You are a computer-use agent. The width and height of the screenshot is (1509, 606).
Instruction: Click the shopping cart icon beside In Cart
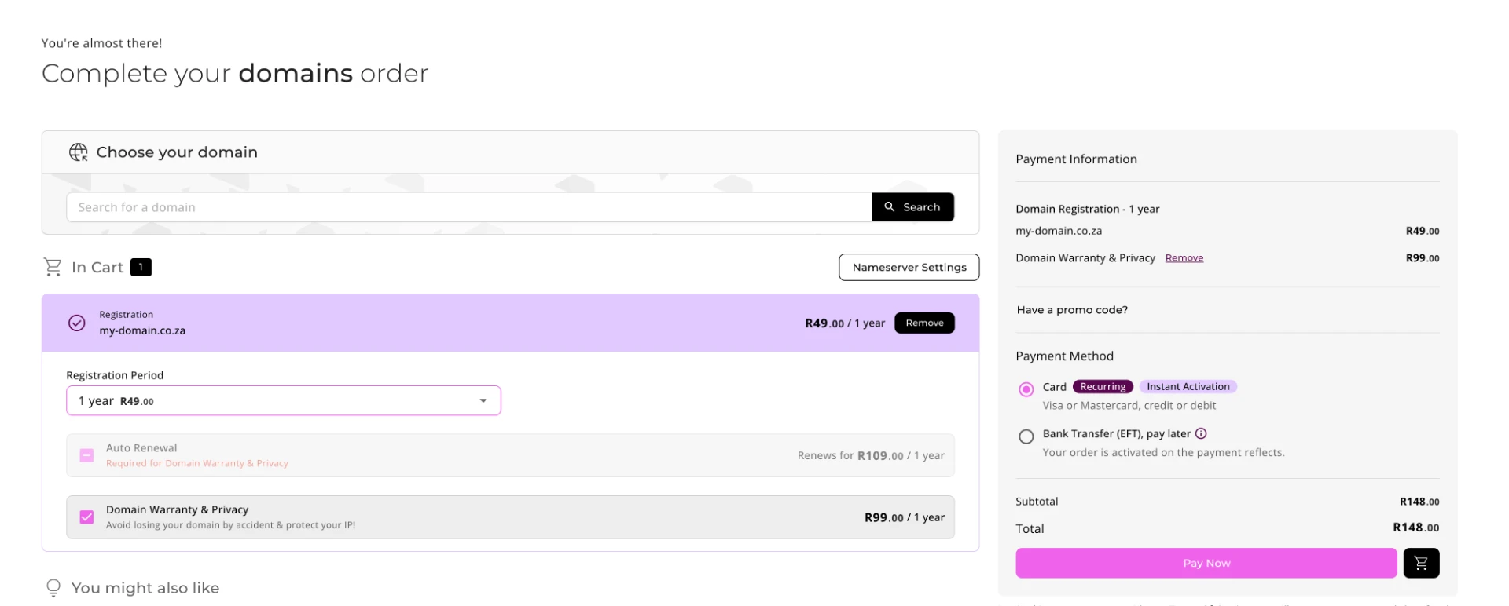(x=53, y=268)
